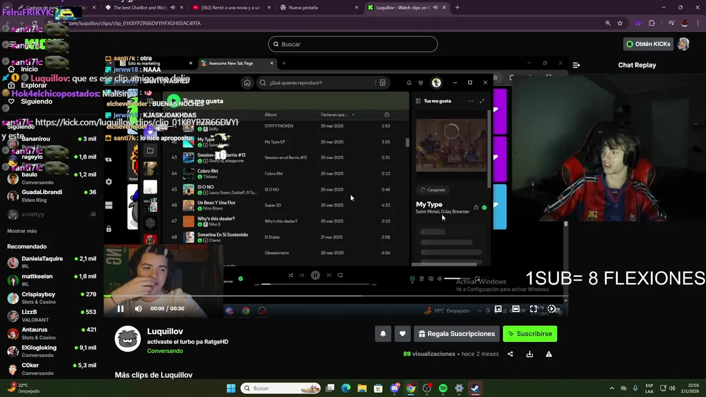The image size is (706, 397).
Task: Open Windows Start menu
Action: 231,388
